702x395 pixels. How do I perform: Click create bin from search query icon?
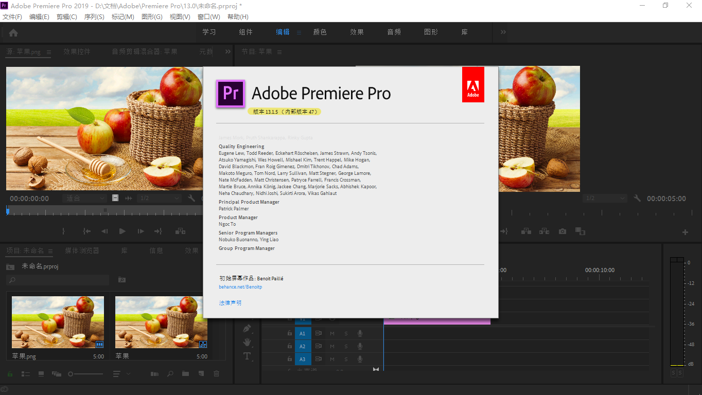(x=121, y=280)
